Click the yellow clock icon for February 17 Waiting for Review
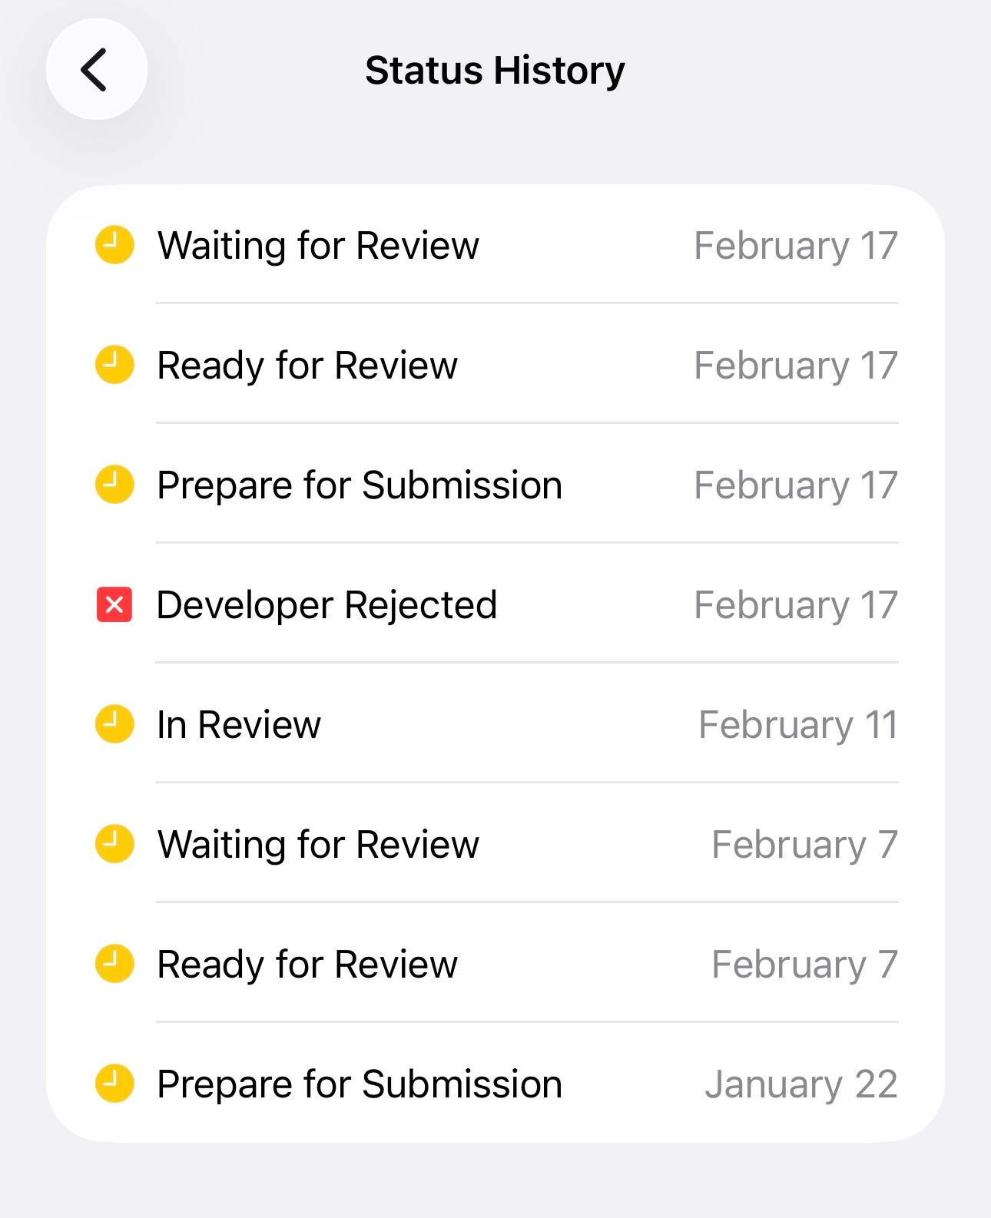 point(114,245)
